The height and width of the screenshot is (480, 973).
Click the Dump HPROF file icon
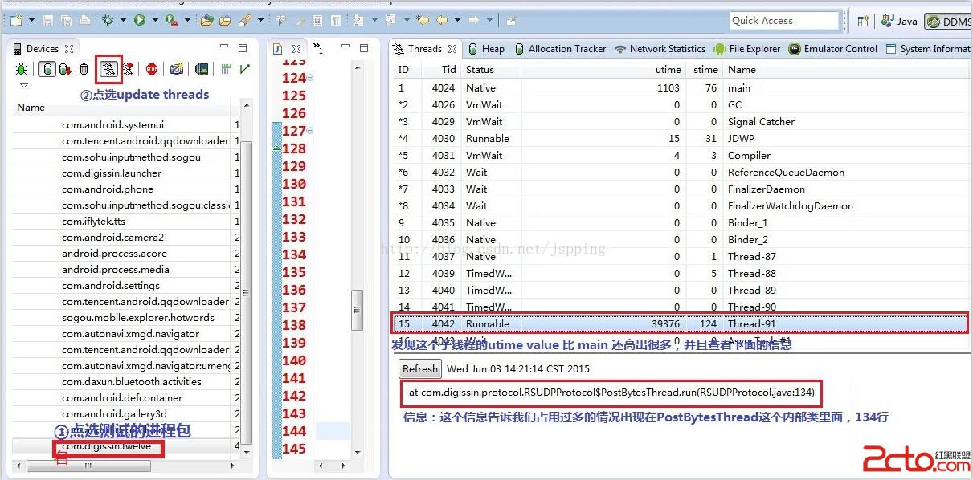tap(65, 69)
